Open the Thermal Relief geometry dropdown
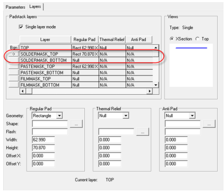The height and width of the screenshot is (193, 224). pyautogui.click(x=126, y=115)
